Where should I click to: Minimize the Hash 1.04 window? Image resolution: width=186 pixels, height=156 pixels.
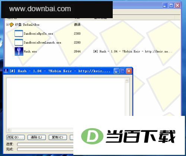[116, 71]
